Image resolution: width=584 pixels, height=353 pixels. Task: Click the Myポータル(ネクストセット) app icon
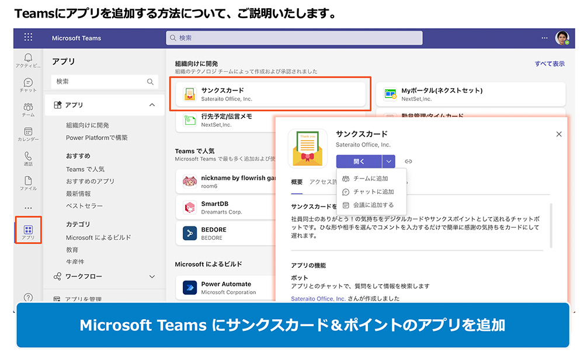[390, 94]
